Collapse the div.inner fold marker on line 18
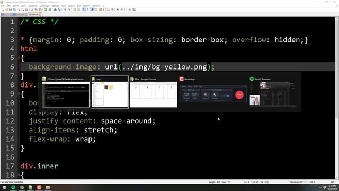The image size is (339, 191). 19,175
